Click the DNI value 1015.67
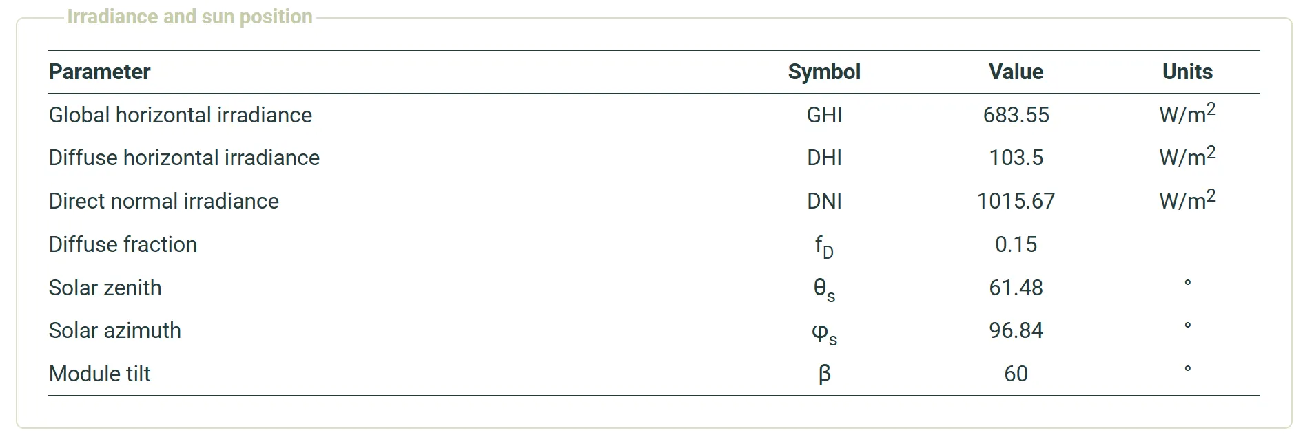The height and width of the screenshot is (437, 1314). point(1016,201)
